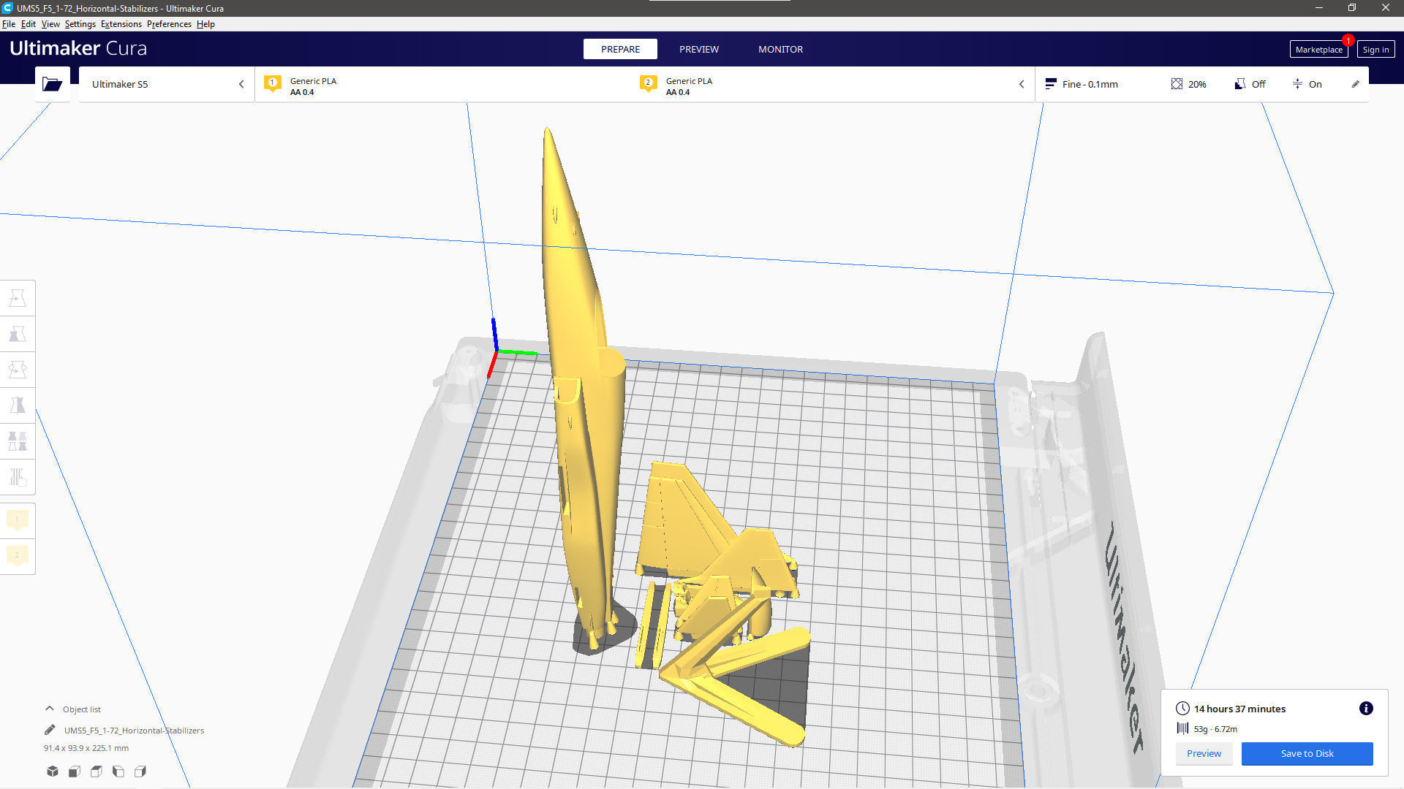Collapse the Object list panel

[50, 709]
